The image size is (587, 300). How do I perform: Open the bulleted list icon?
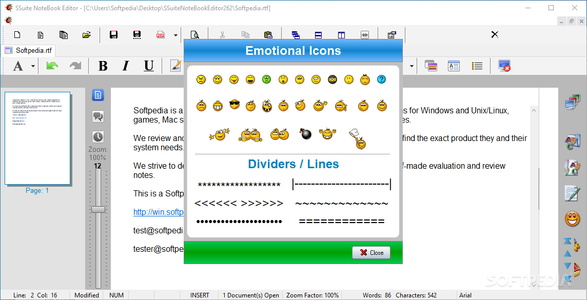[x=477, y=66]
